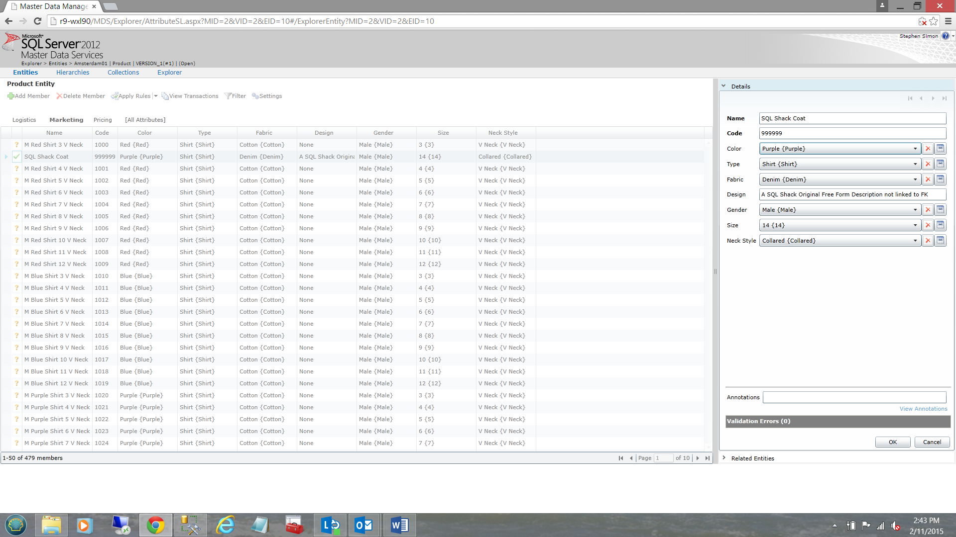This screenshot has height=537, width=956.
Task: Go to the last page of the grid
Action: [708, 458]
